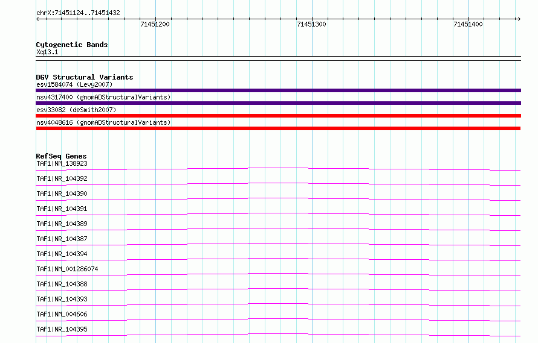Screen dimensions: 538x343
Task: Click transcript TAF1|NR_104392
Action: 62,178
